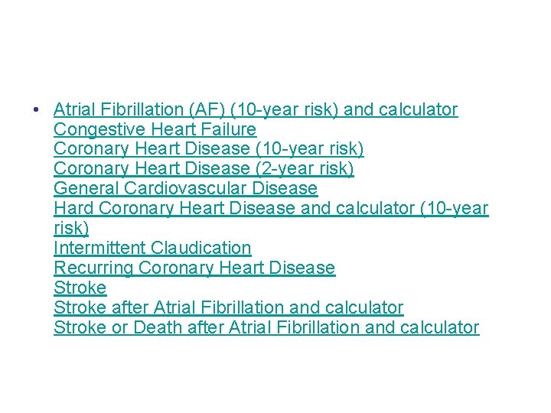Click the wrapped 'risk)' line of Hard Coronary link
The image size is (551, 413).
pyautogui.click(x=71, y=228)
